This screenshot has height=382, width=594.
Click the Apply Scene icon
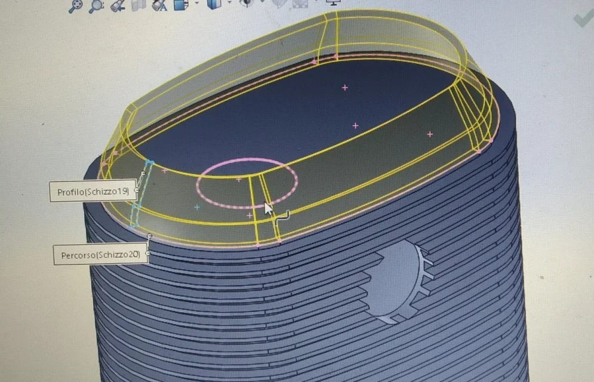[x=300, y=4]
